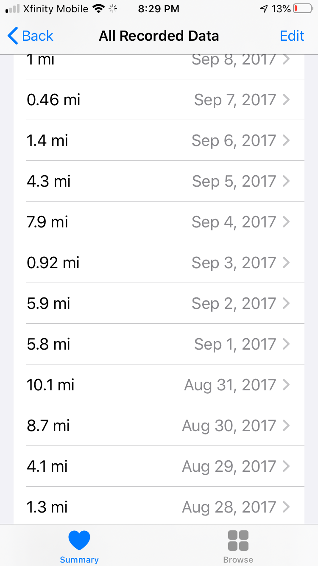The width and height of the screenshot is (318, 566).
Task: Switch to the Summary tab label
Action: [79, 560]
